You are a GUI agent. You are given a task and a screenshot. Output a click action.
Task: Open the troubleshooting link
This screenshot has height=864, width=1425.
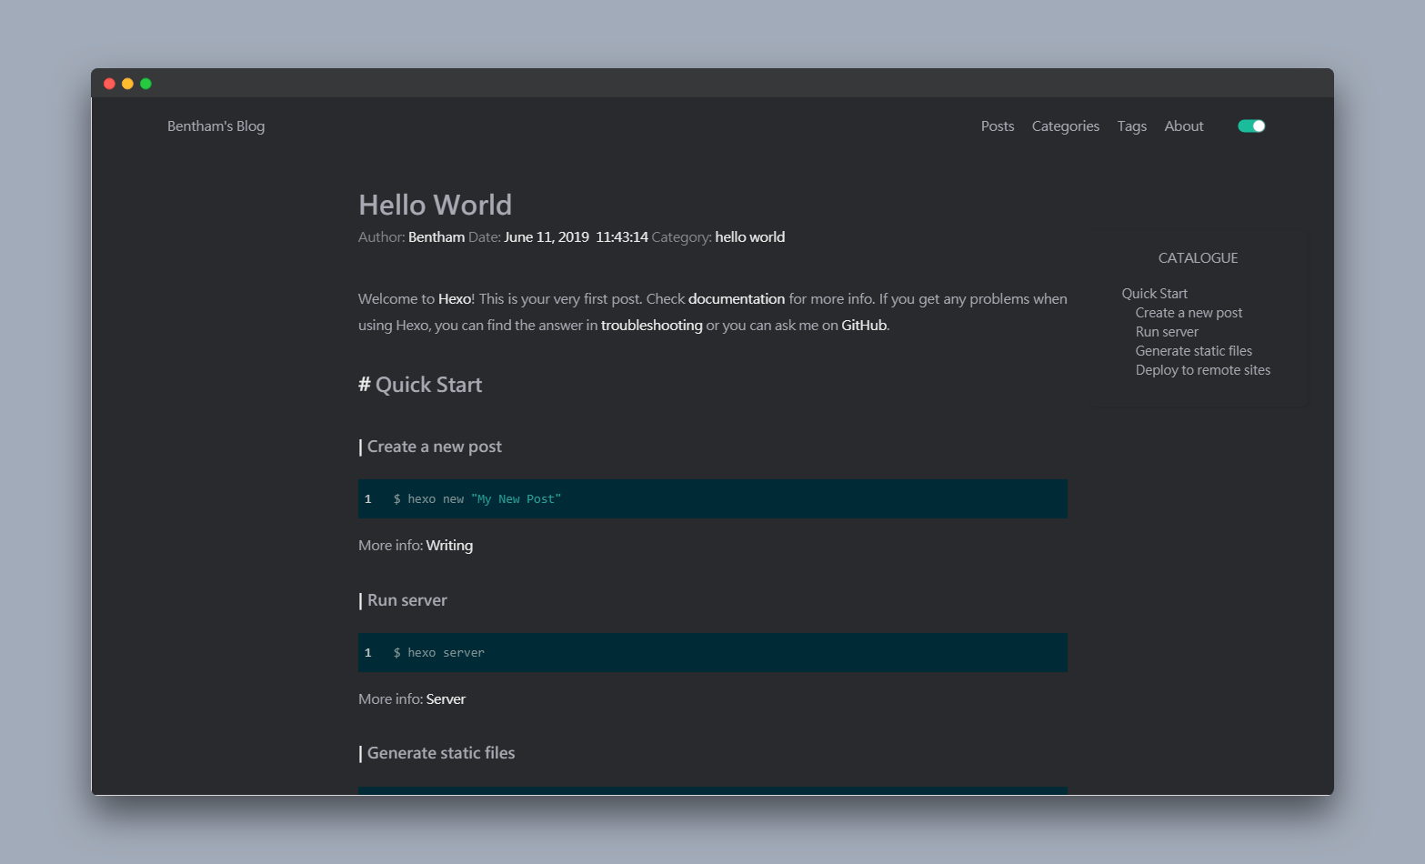652,326
